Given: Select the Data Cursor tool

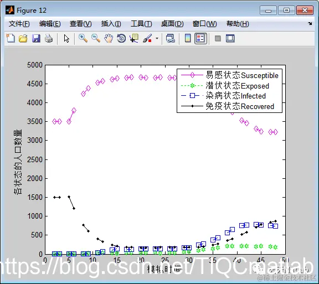Looking at the screenshot, I should [x=134, y=38].
